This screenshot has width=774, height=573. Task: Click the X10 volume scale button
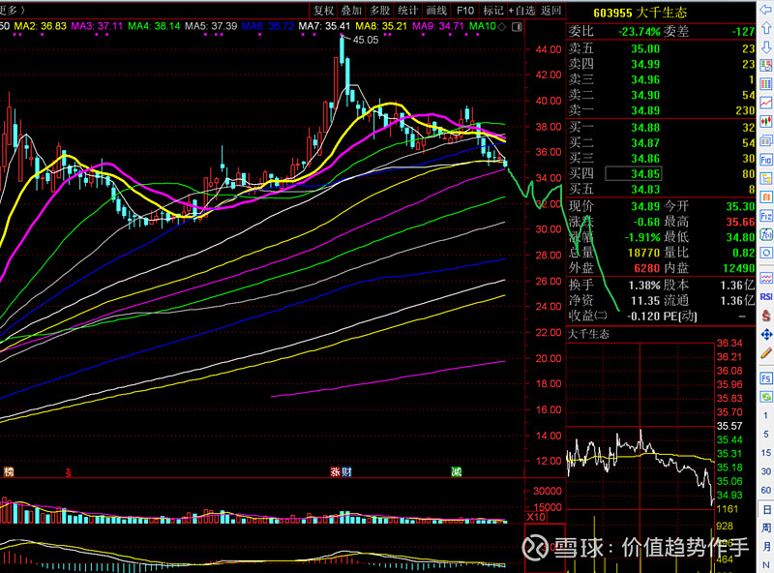tap(536, 517)
